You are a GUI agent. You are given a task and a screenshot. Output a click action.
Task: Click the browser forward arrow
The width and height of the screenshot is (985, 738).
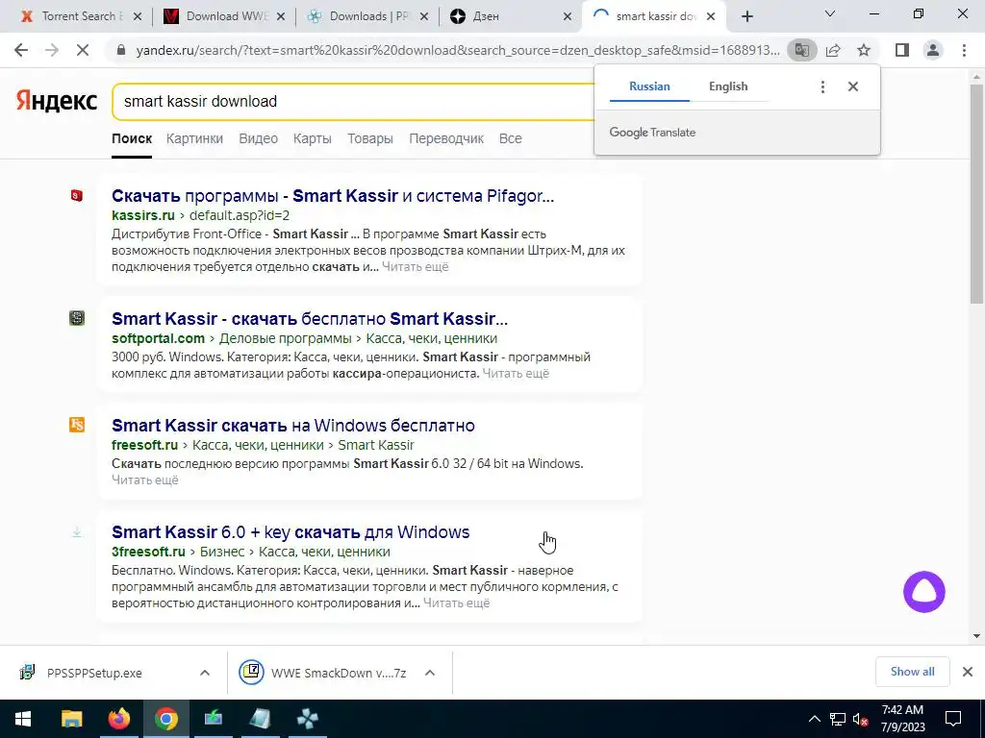click(52, 50)
